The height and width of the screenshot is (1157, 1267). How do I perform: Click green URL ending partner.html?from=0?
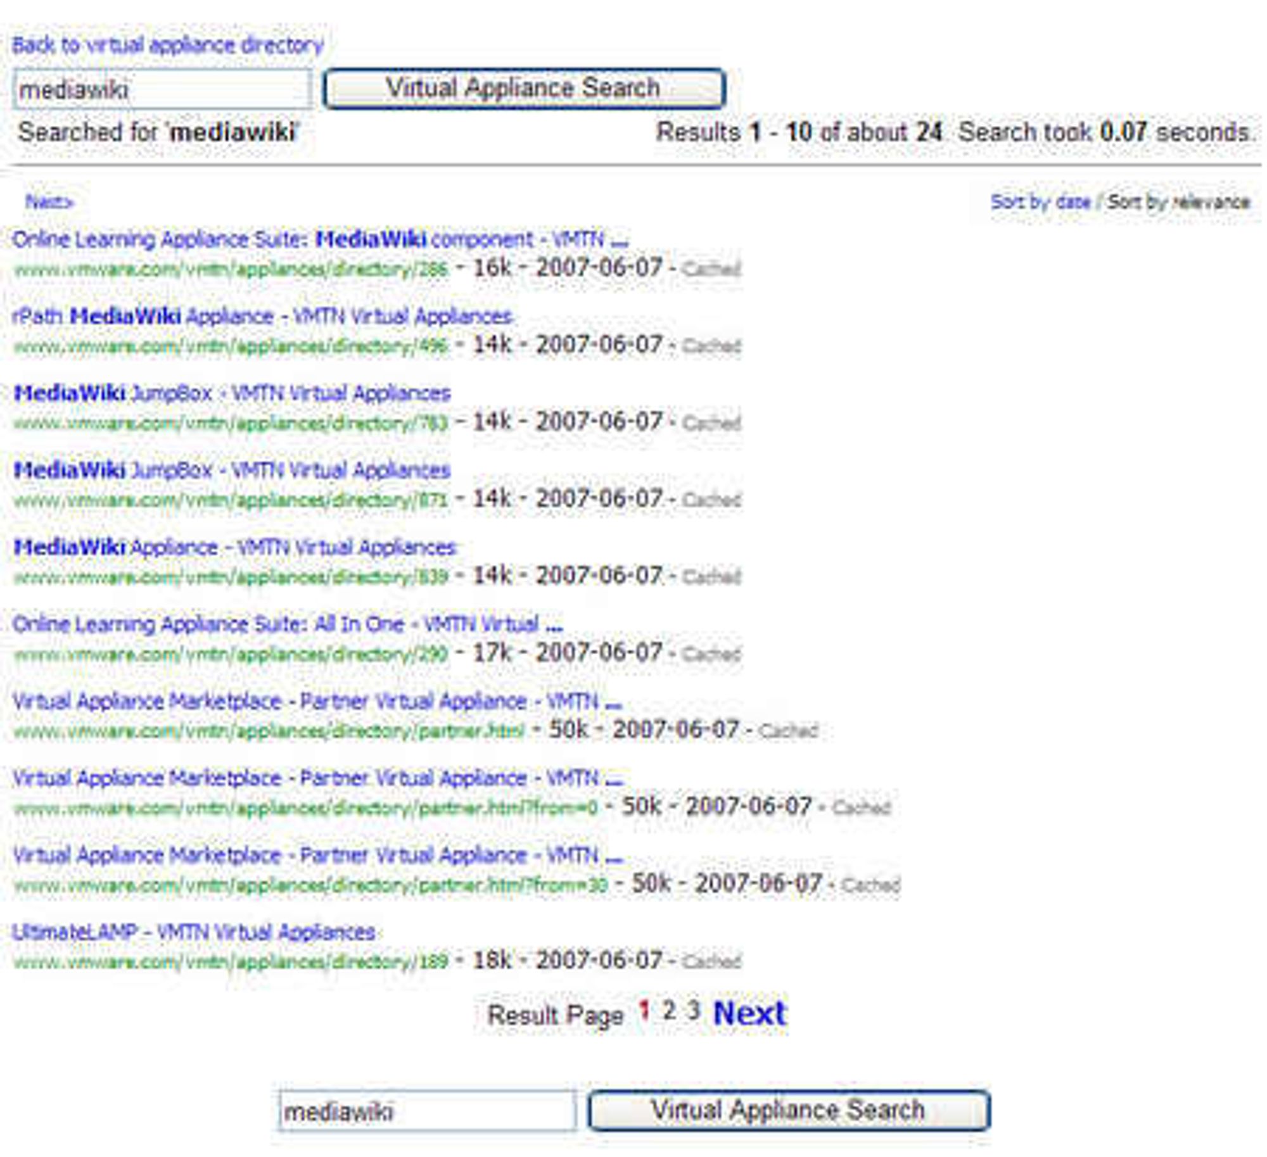tap(305, 808)
